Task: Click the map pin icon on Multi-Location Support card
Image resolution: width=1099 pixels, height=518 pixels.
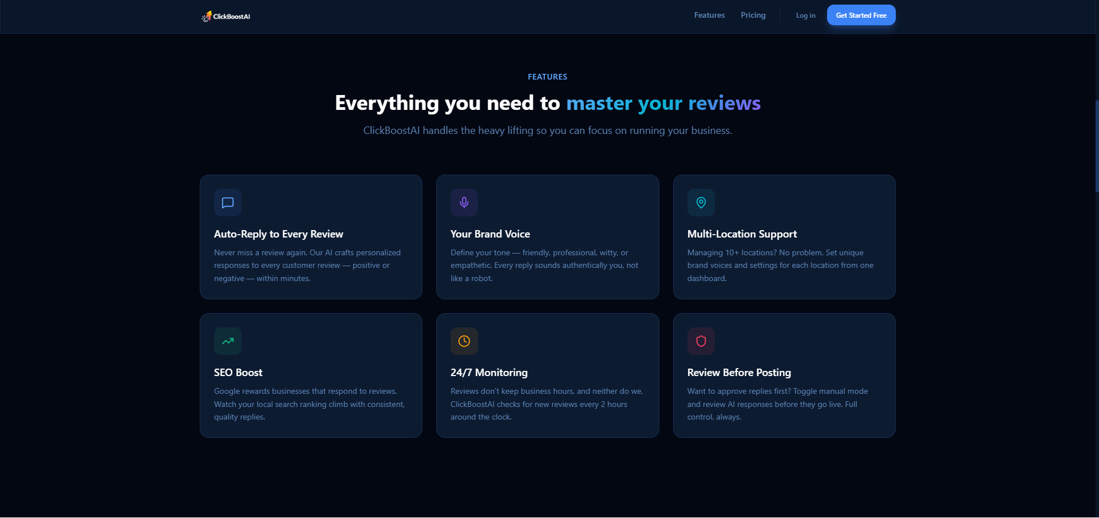Action: click(x=701, y=203)
